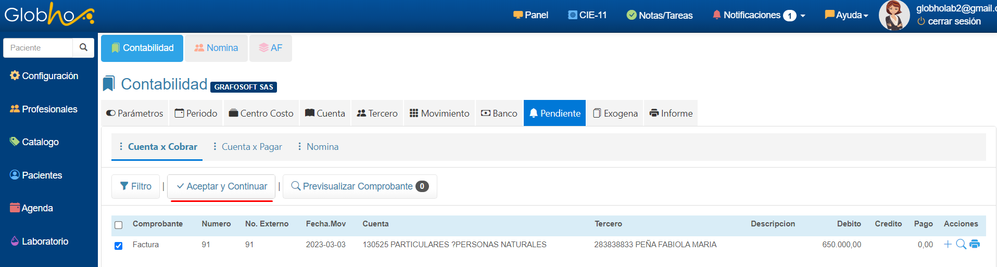Open CIE-11 from the top bar

(x=587, y=15)
